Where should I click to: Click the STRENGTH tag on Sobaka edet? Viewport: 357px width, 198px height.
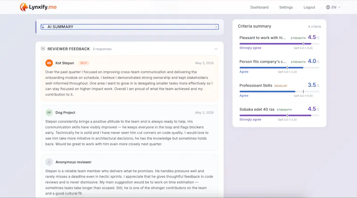[x=284, y=110]
